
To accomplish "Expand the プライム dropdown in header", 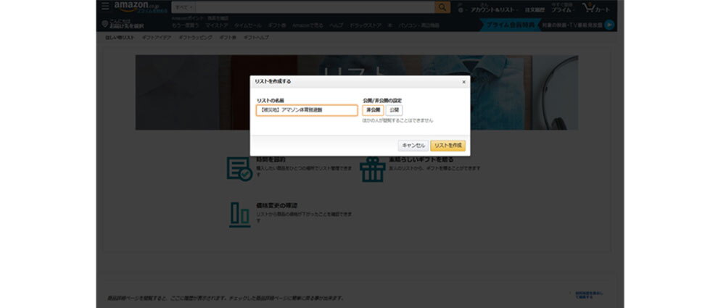I will [562, 9].
